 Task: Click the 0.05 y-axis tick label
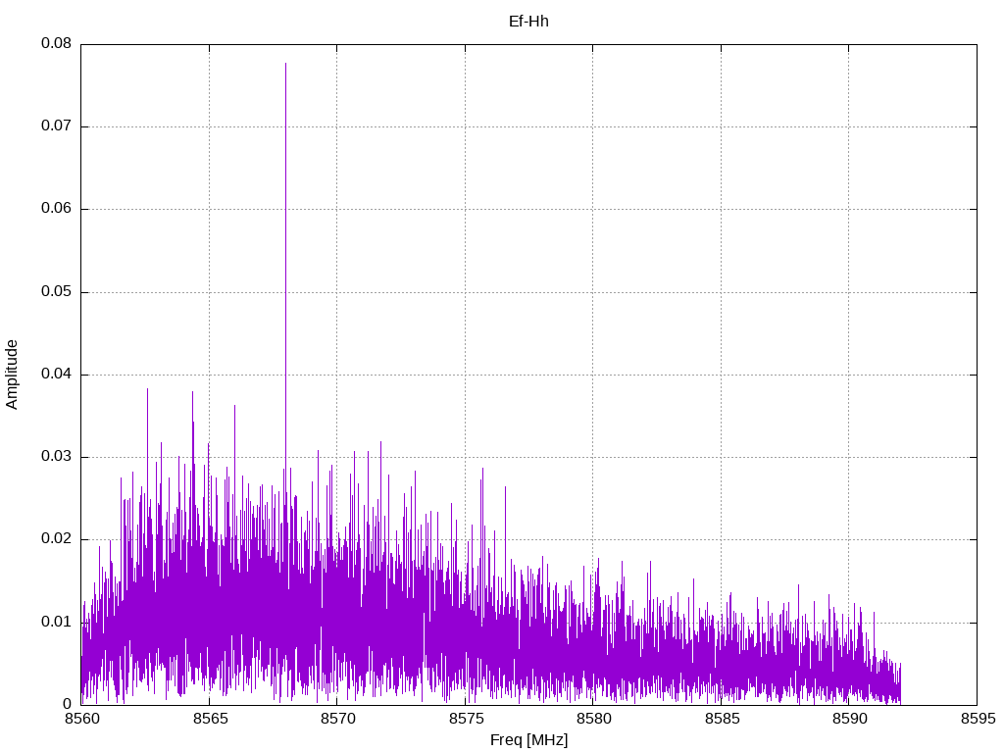pyautogui.click(x=56, y=292)
